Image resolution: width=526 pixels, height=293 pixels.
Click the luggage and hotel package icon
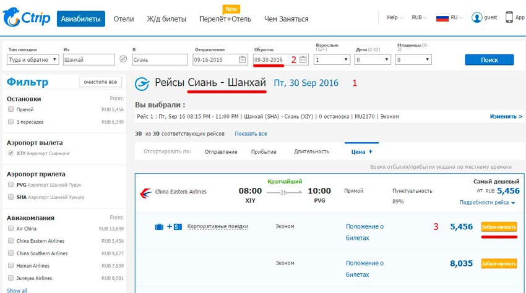tap(168, 227)
